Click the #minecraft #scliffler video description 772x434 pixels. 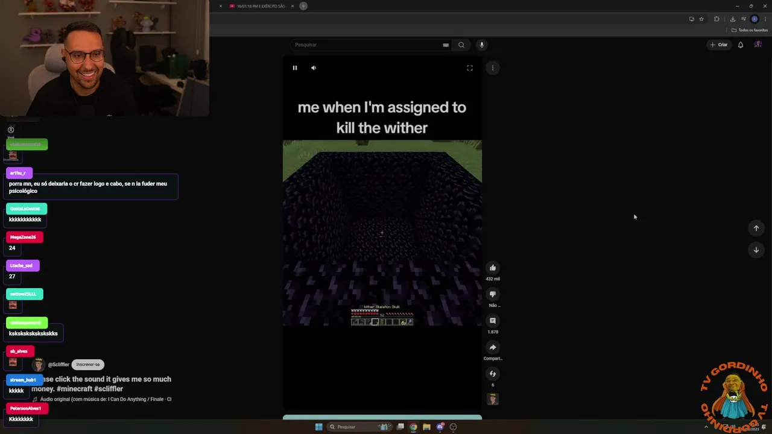[101, 384]
